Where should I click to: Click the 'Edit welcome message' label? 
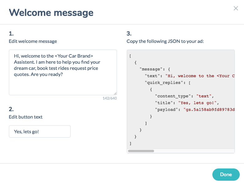click(33, 41)
